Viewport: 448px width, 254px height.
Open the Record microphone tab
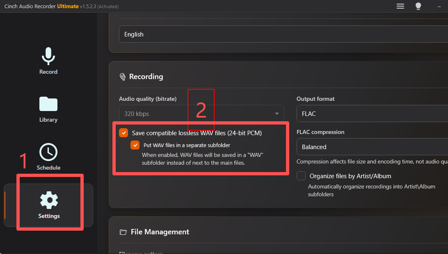coord(48,61)
